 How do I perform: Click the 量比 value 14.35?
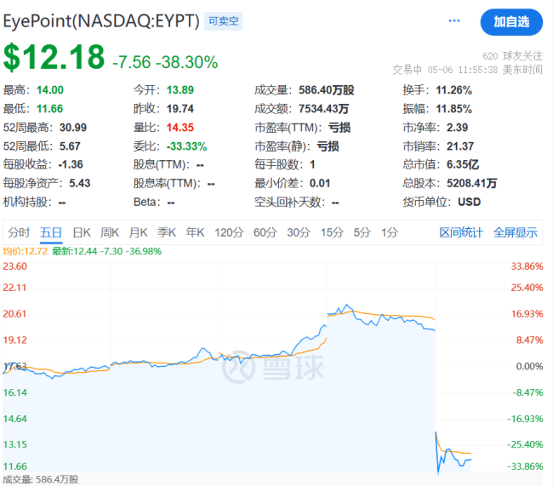[x=180, y=128]
